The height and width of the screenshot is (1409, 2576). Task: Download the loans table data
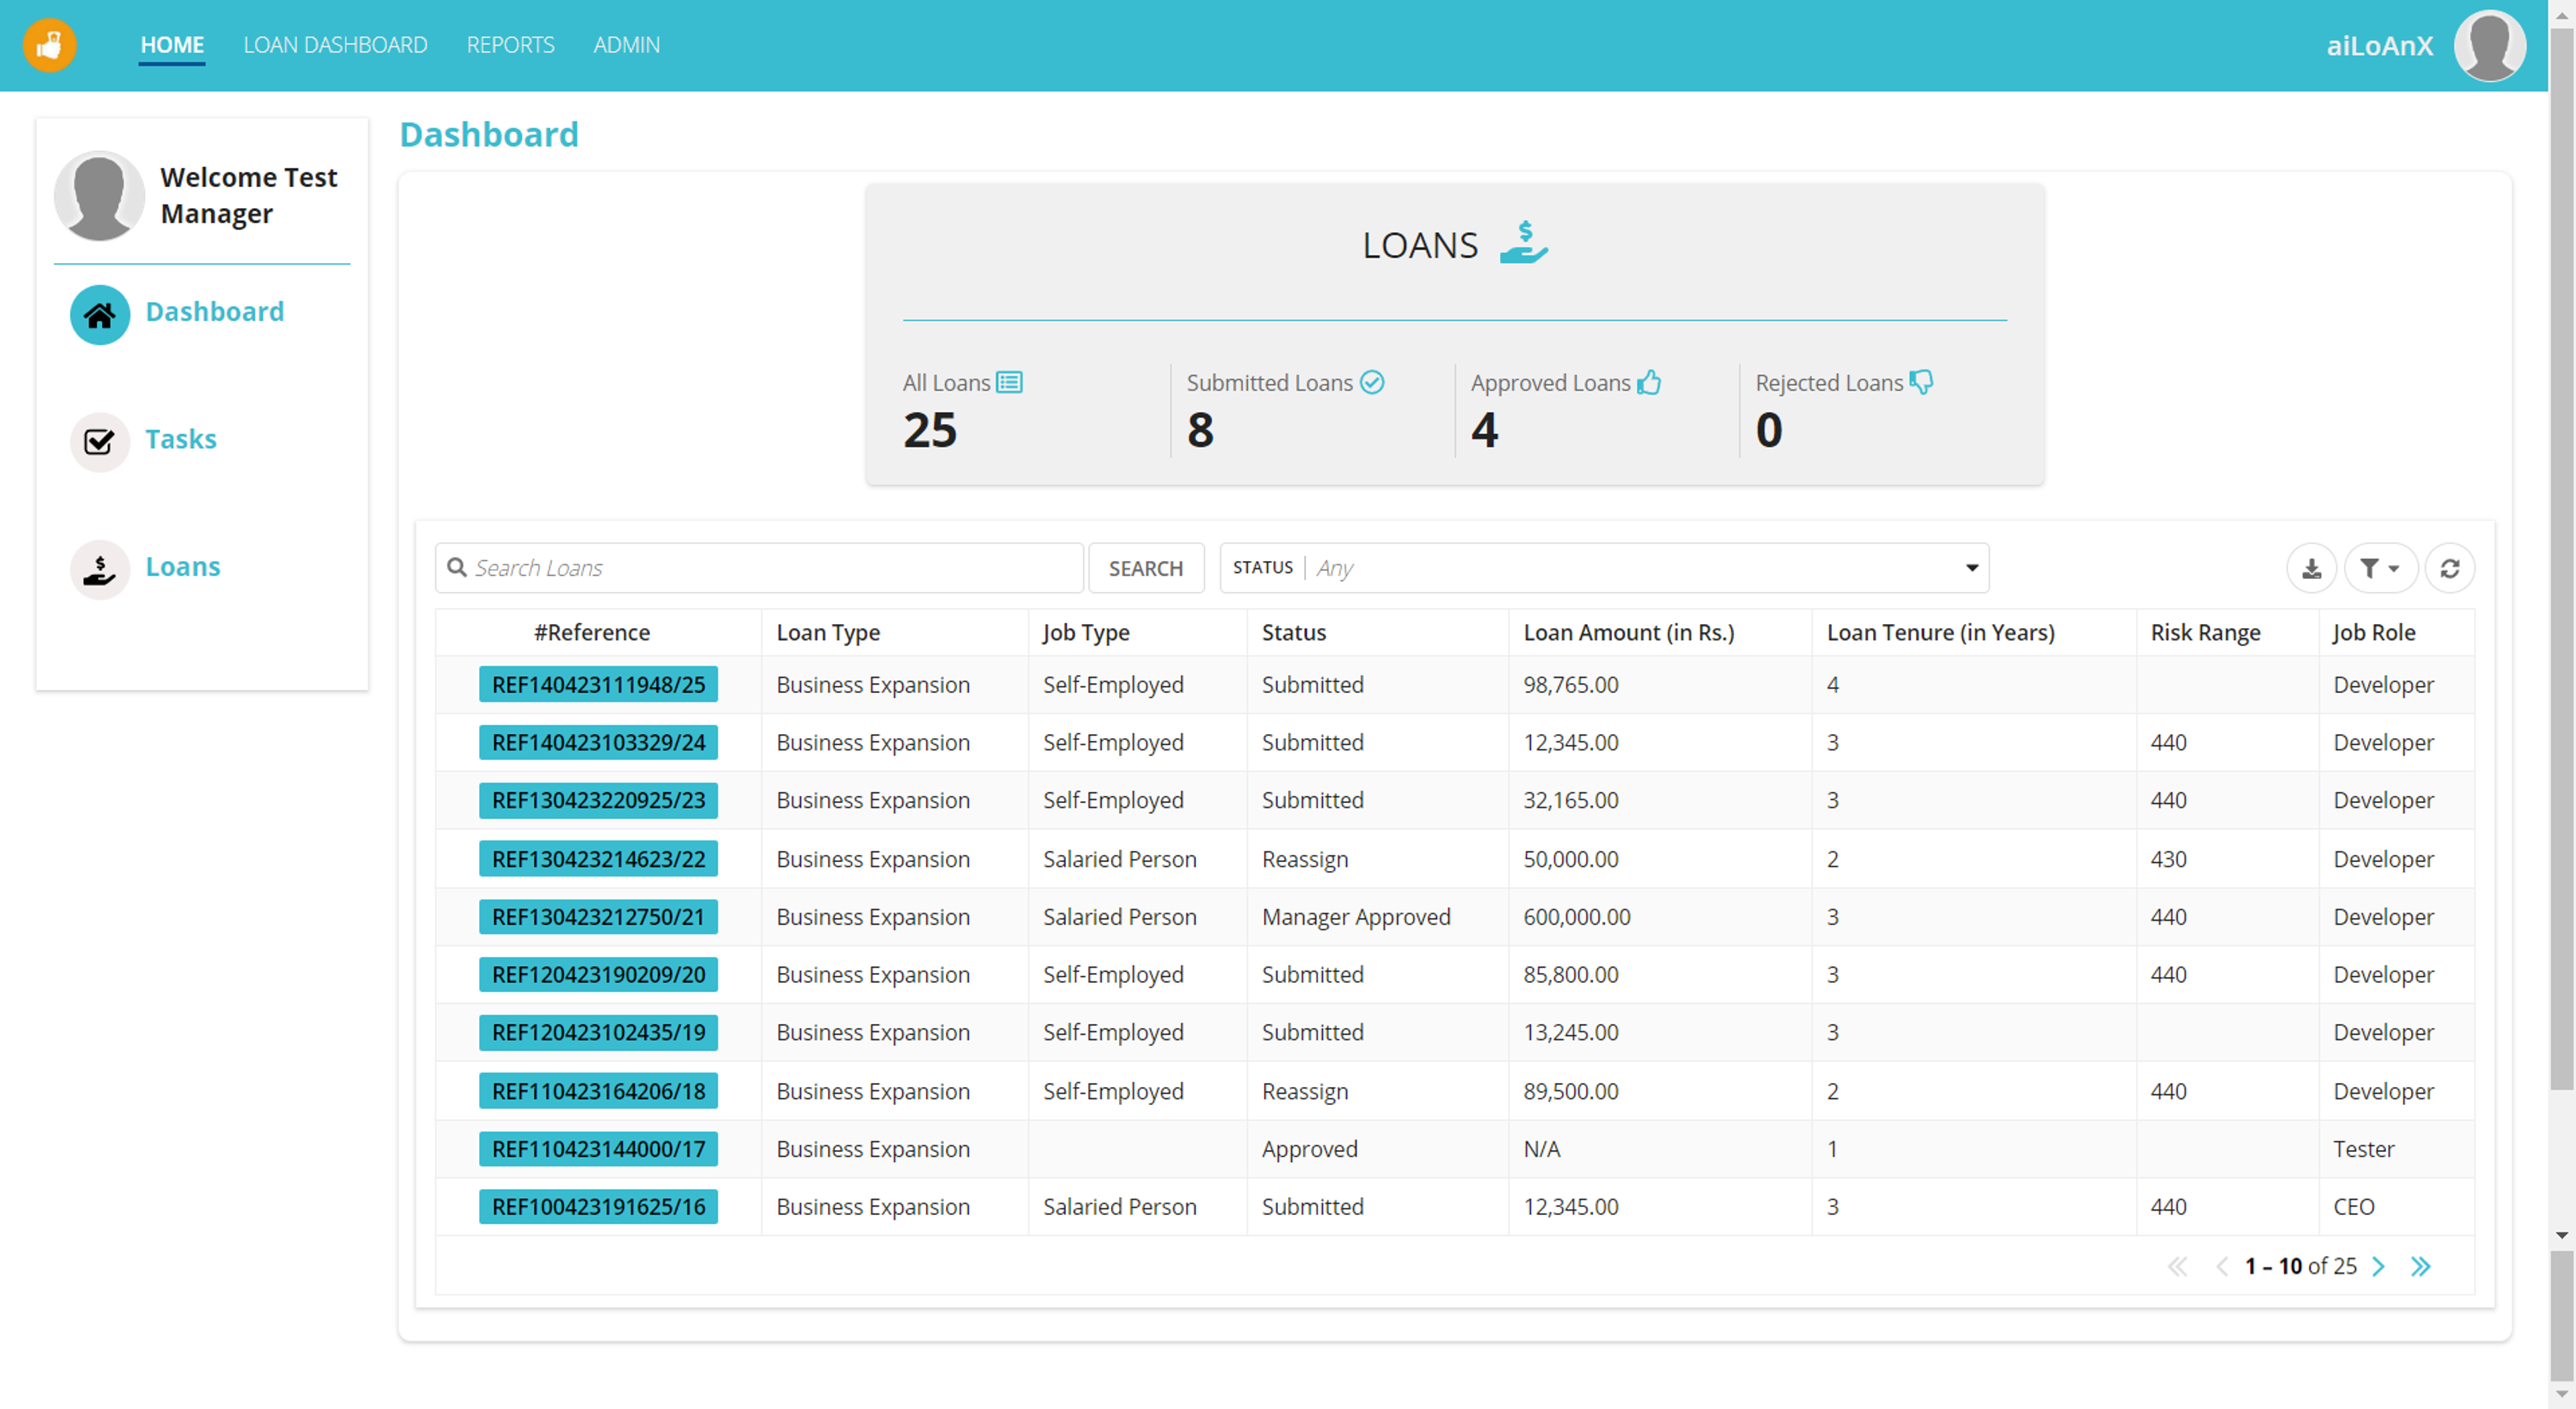click(2312, 568)
